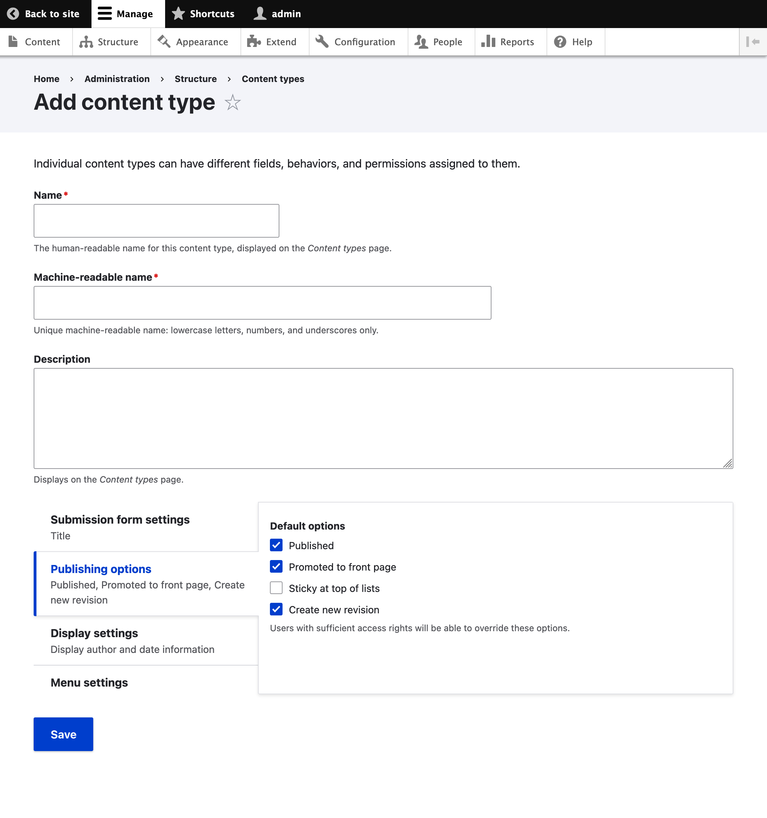This screenshot has height=818, width=767.
Task: Open the Extend menu item
Action: [275, 42]
